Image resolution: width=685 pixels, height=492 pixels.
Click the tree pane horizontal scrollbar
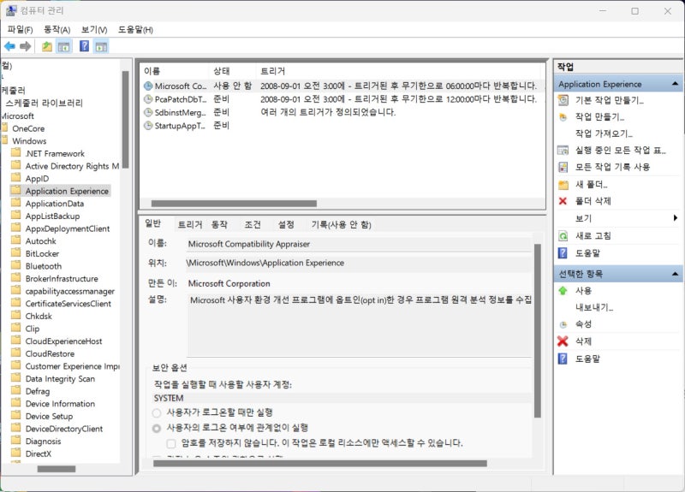click(x=57, y=469)
